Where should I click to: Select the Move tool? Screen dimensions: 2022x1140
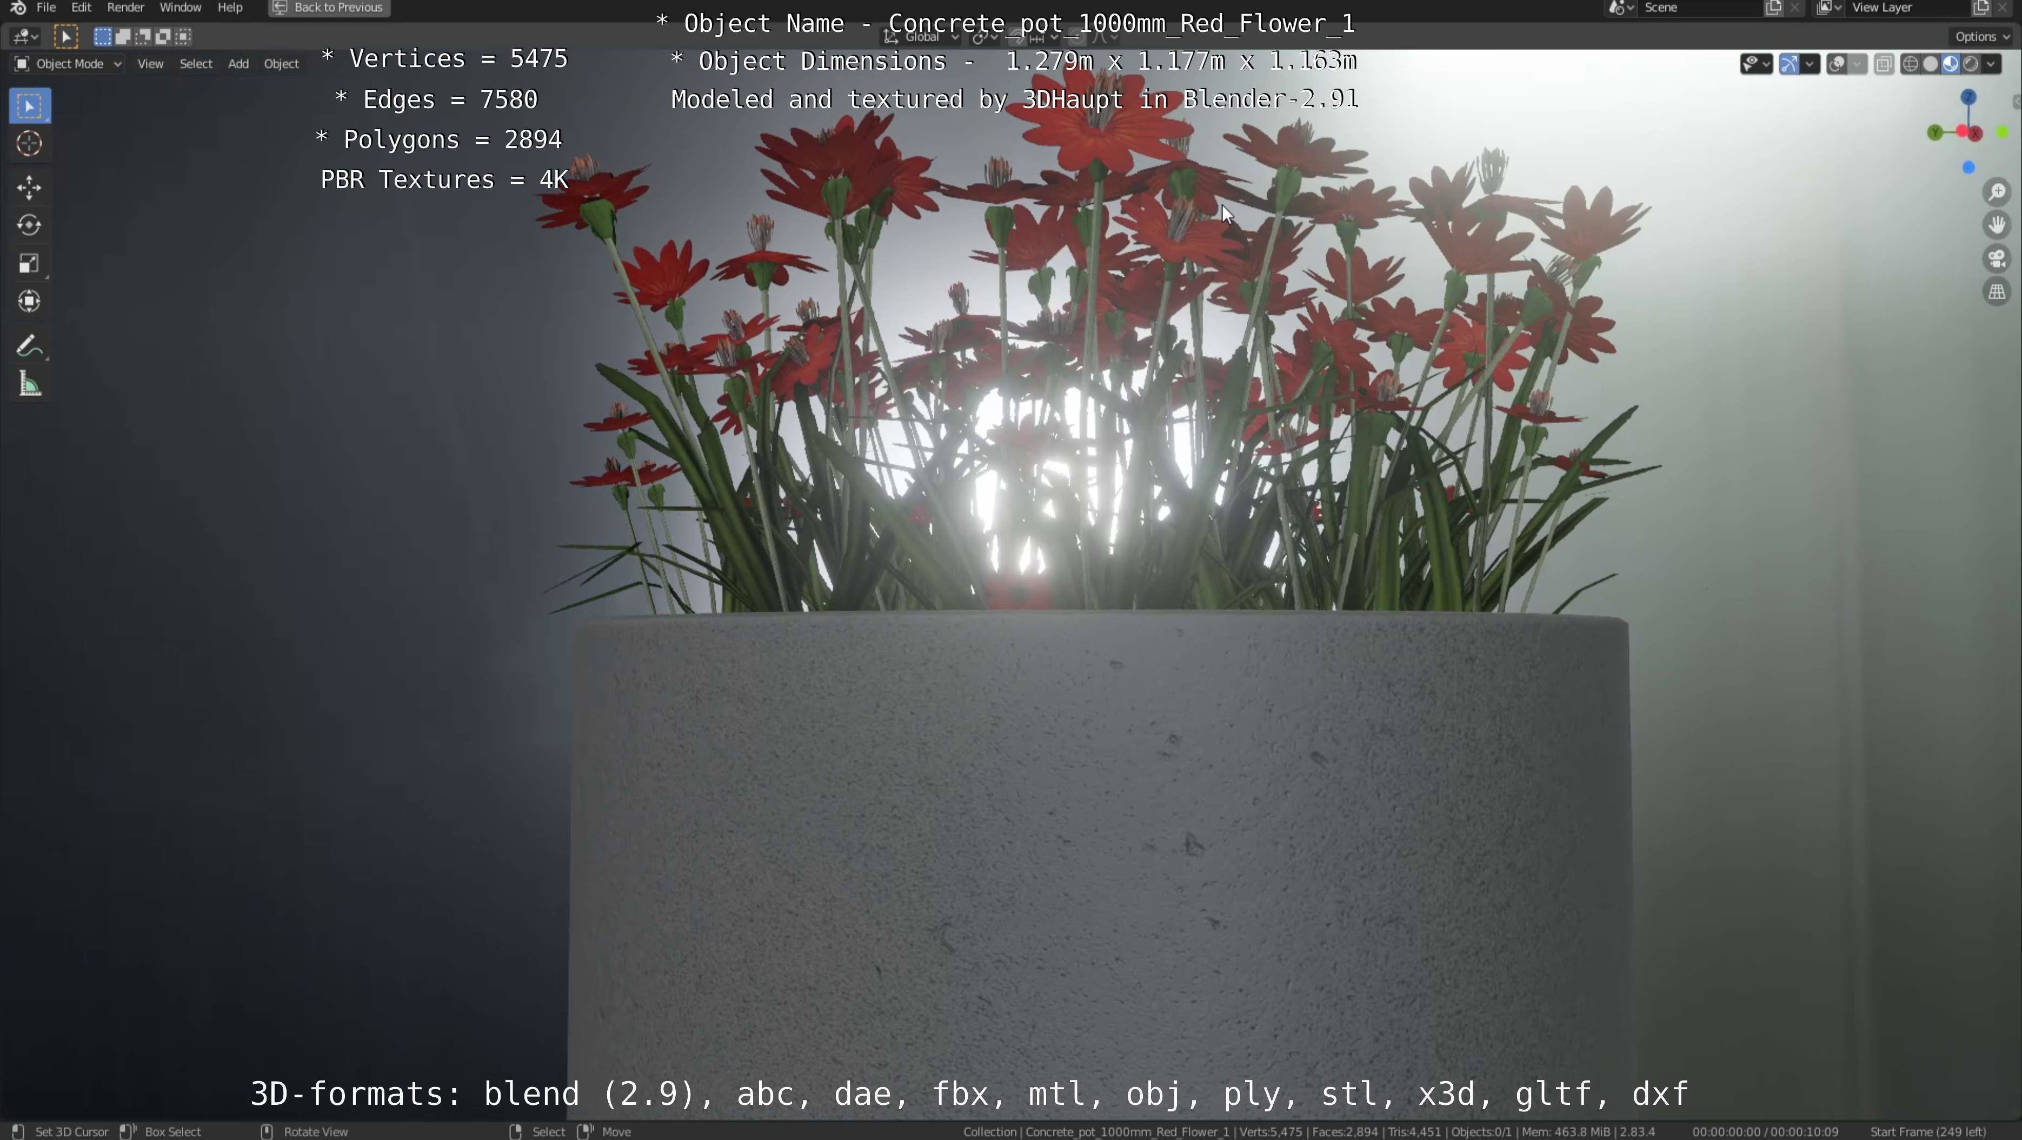[30, 188]
